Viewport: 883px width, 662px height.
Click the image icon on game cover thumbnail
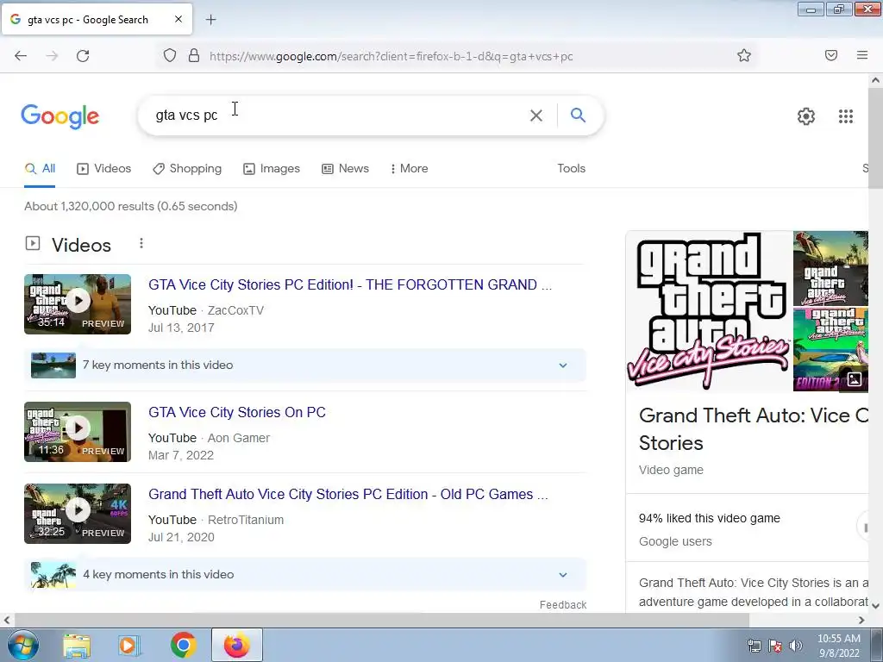coord(855,379)
